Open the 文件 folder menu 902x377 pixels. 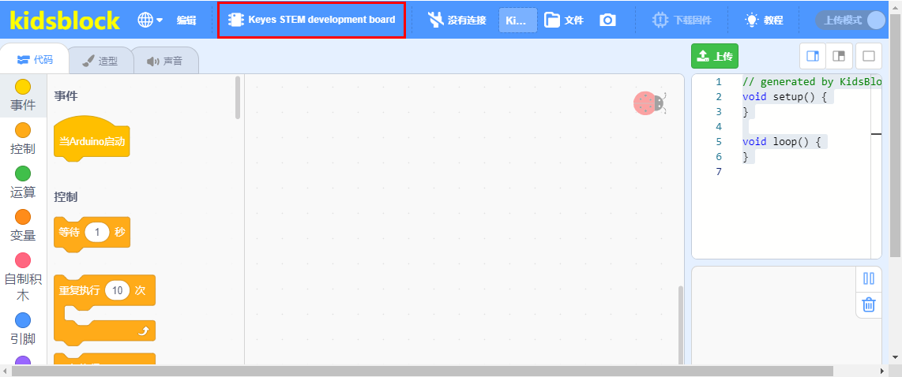pyautogui.click(x=564, y=21)
